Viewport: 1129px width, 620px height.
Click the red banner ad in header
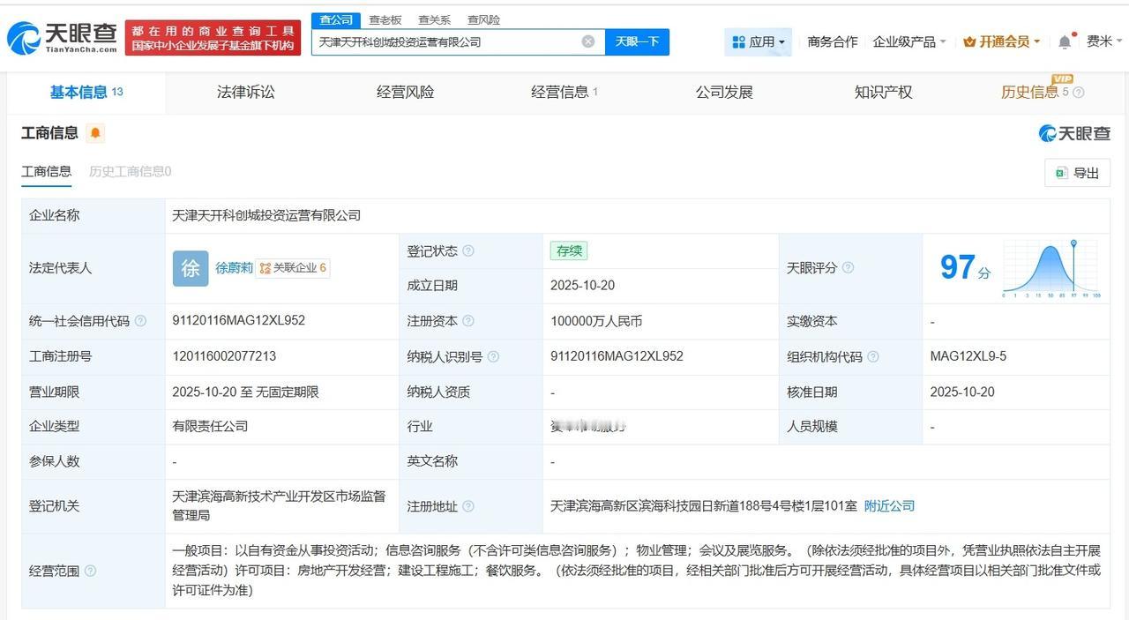213,38
